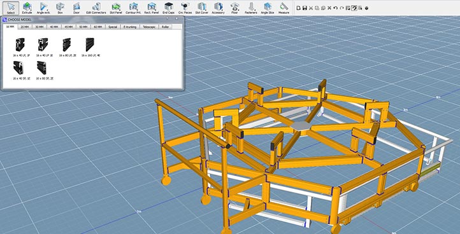Close the Choose Model dialog
Screen dimensions: 460x234
pyautogui.click(x=177, y=18)
